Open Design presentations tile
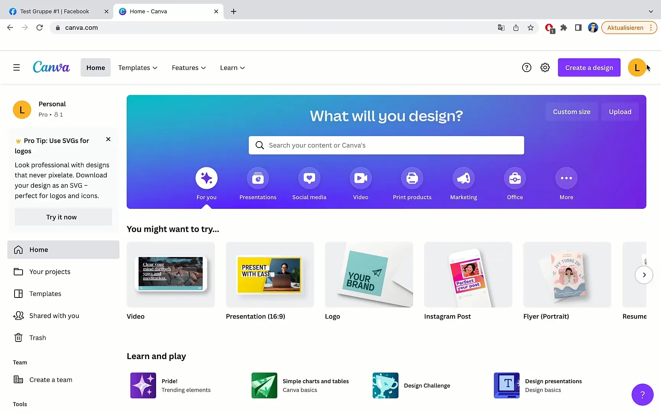The image size is (661, 413). (538, 385)
